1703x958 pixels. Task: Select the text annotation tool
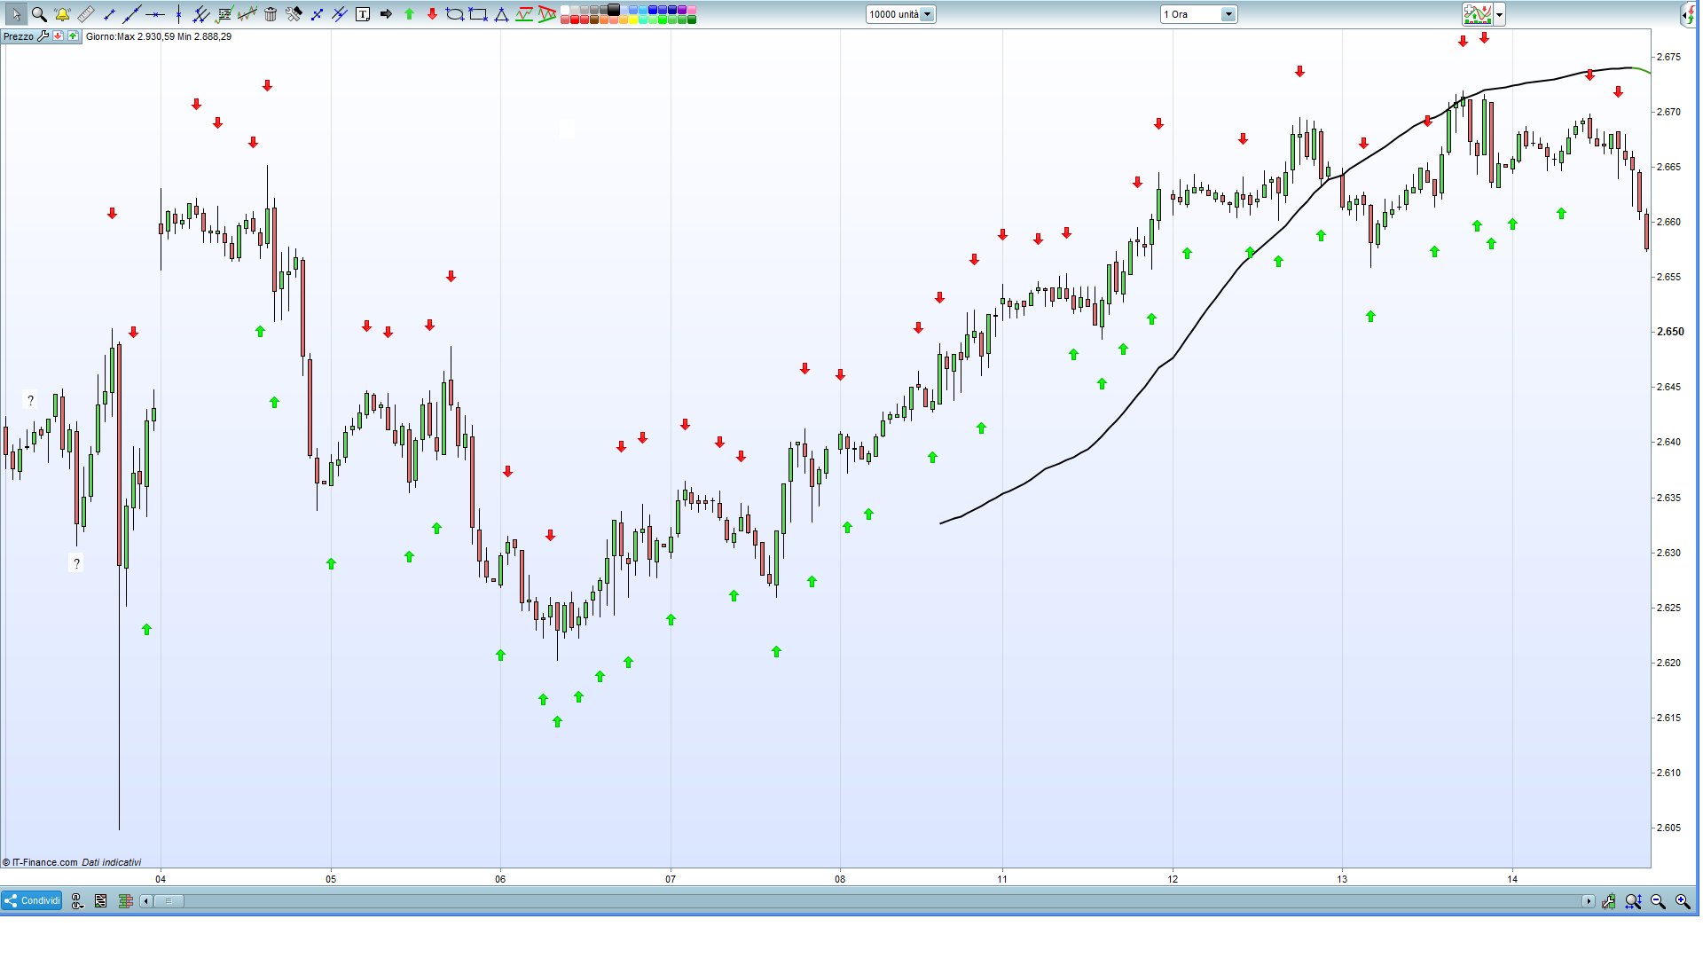[363, 14]
